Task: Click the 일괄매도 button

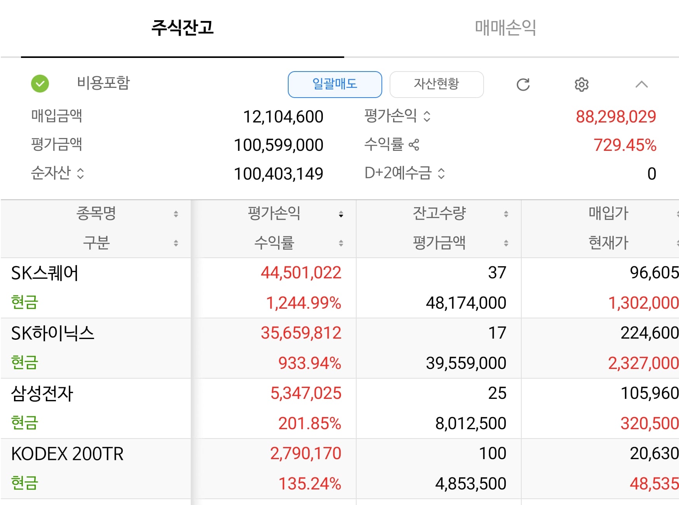Action: [335, 84]
